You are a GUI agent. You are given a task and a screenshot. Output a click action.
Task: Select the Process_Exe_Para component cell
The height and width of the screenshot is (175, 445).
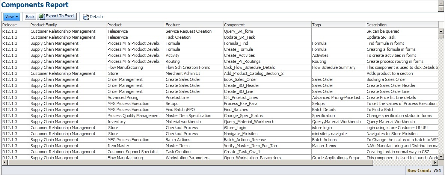coord(267,103)
